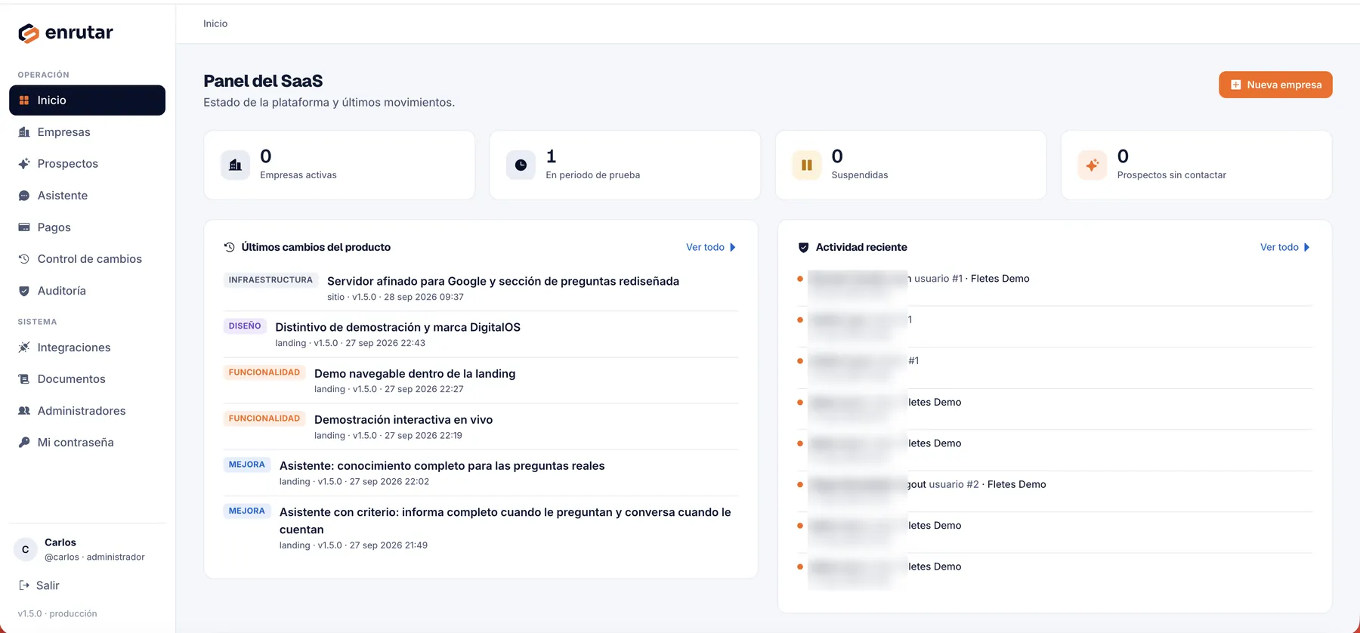Click the Suspendidas pause icon
This screenshot has width=1360, height=633.
(x=806, y=165)
